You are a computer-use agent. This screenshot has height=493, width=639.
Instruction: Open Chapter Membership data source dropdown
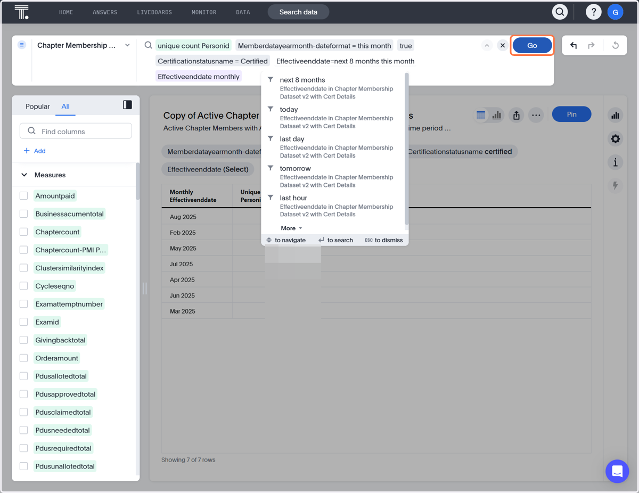pyautogui.click(x=83, y=45)
